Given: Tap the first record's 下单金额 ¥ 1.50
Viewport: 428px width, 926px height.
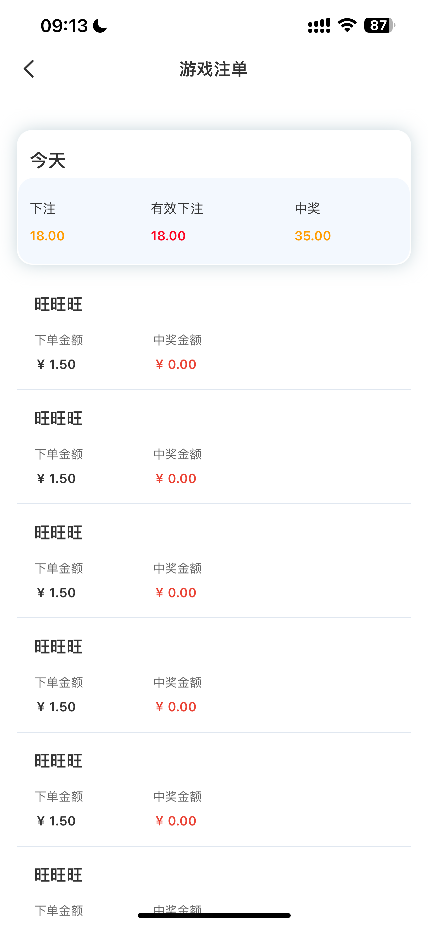Looking at the screenshot, I should (x=56, y=364).
